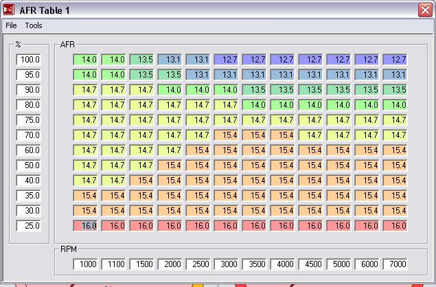
Task: Select the 100.0 load percentage field
Action: coord(29,60)
